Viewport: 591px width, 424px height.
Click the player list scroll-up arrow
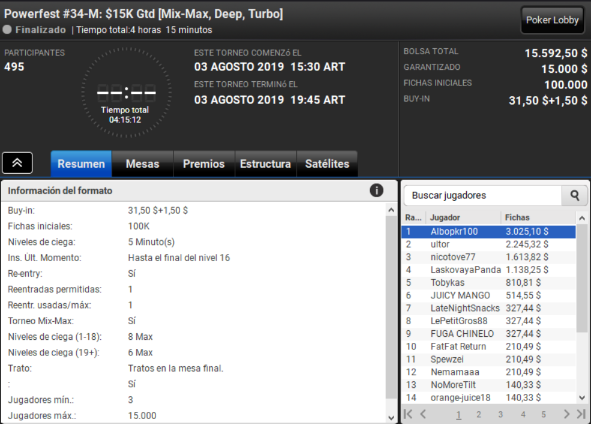[582, 218]
